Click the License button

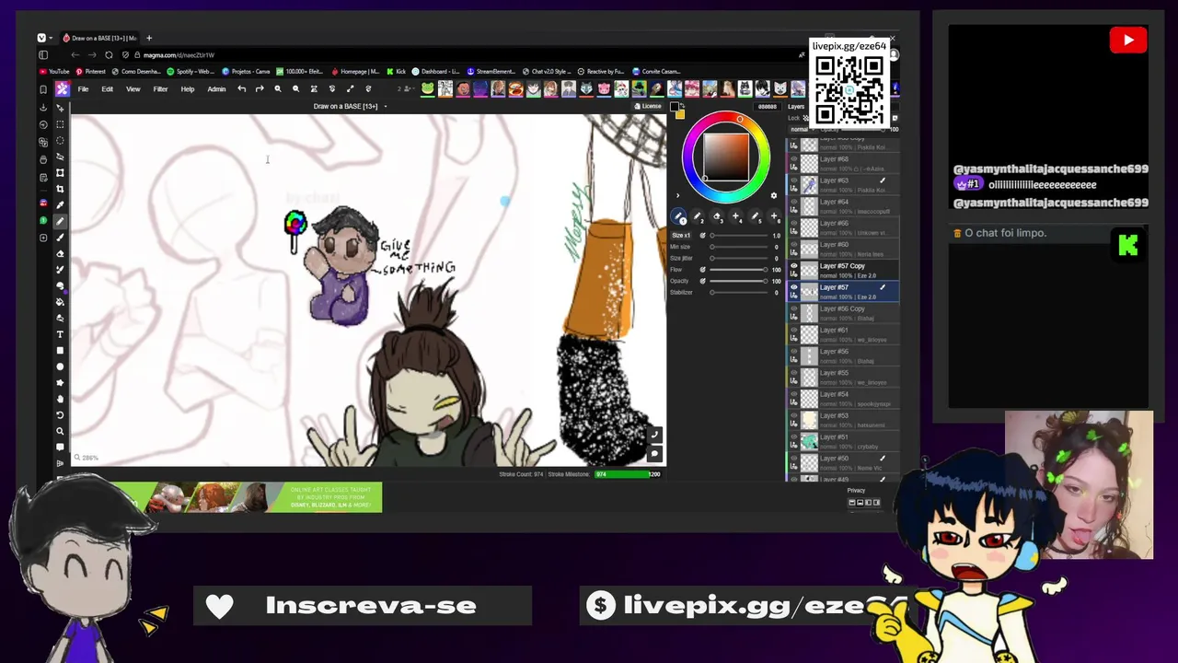(648, 107)
